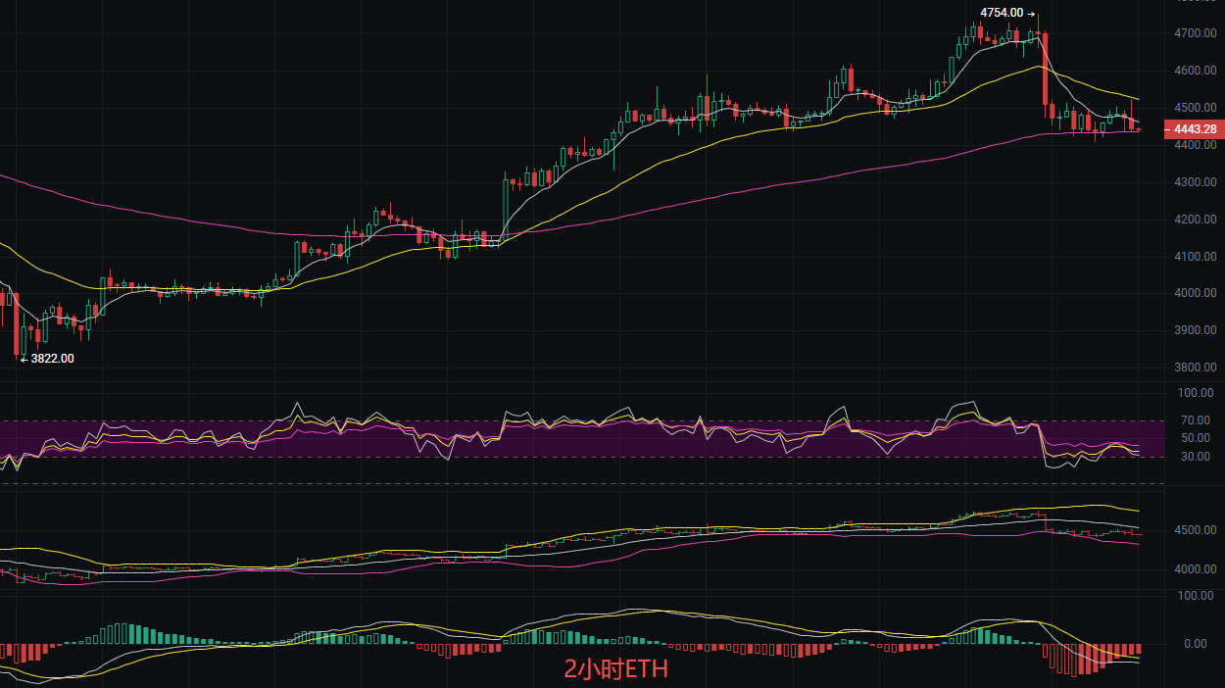Click the 4100.00 price axis label
1225x688 pixels.
(1196, 257)
